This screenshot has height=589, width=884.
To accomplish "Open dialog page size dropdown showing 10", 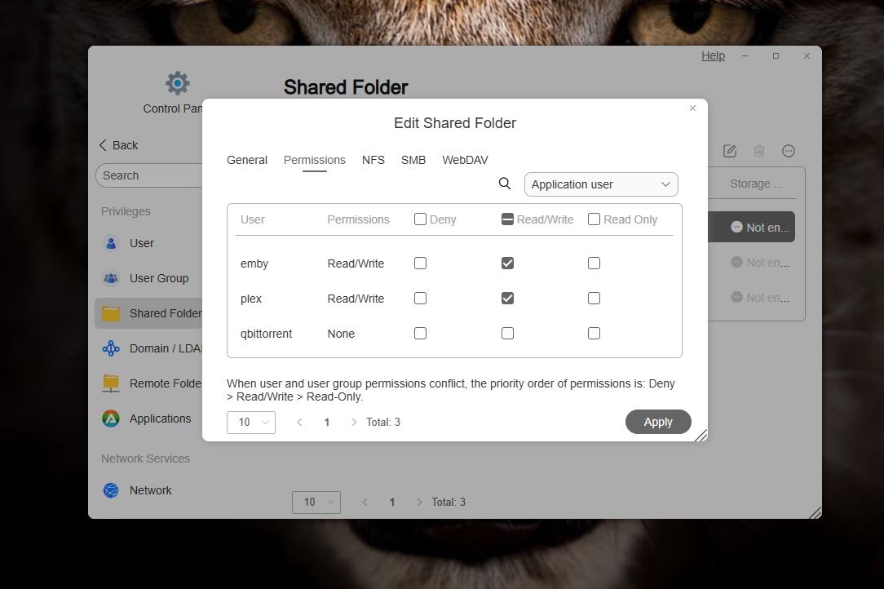I will pyautogui.click(x=251, y=422).
